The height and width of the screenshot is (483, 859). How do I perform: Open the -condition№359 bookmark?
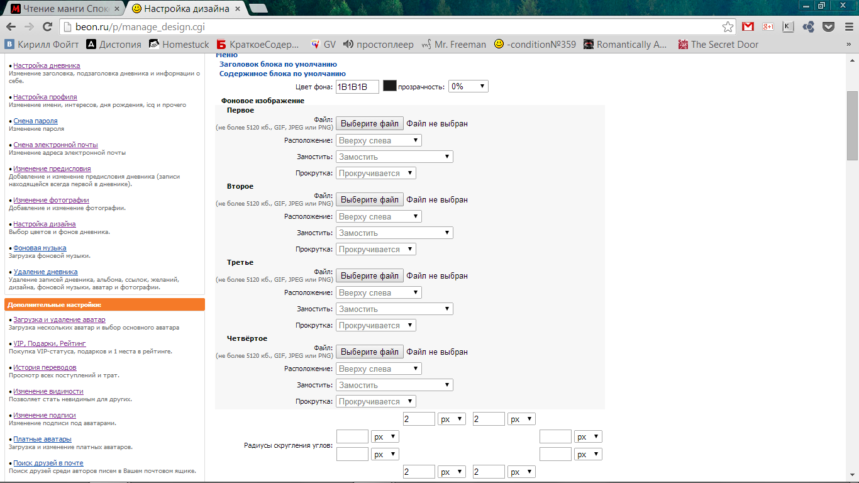click(535, 45)
